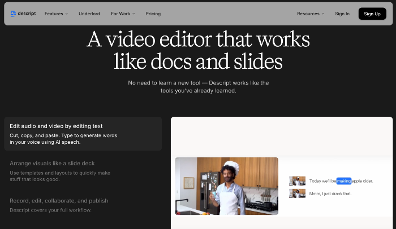Click the text 'Descript covers your full workflow.'

[x=50, y=210]
